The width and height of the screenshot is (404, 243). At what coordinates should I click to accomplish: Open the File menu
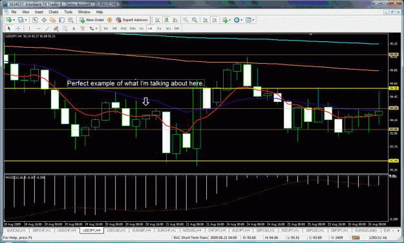coord(14,12)
